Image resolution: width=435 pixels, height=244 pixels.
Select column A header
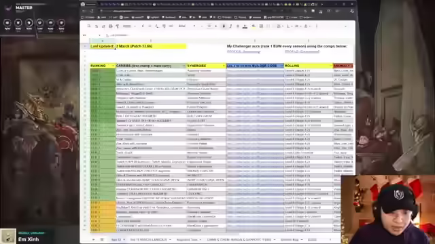click(x=103, y=41)
